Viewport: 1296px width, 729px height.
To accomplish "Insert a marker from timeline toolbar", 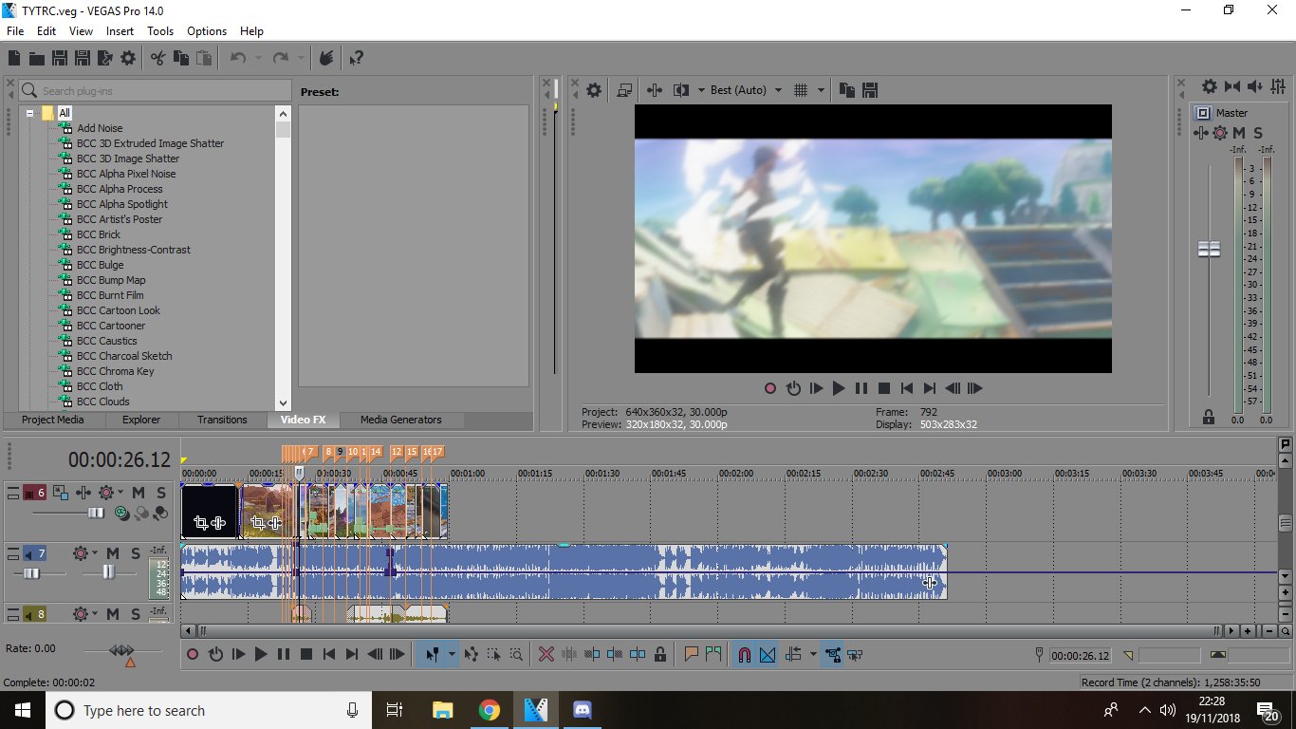I will point(691,654).
